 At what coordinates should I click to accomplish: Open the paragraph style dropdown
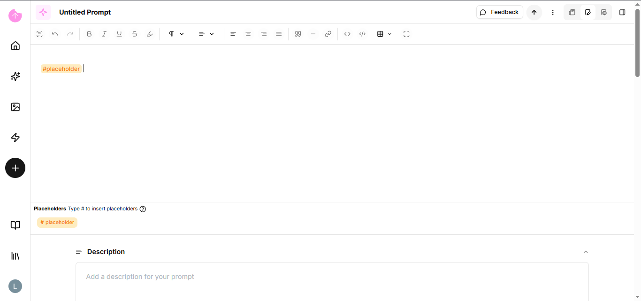point(176,34)
